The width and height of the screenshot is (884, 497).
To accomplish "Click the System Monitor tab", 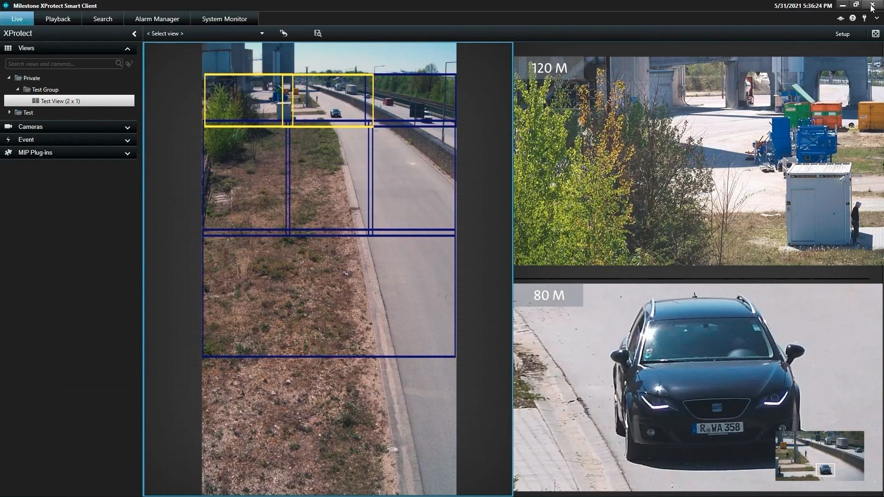I will coord(225,19).
